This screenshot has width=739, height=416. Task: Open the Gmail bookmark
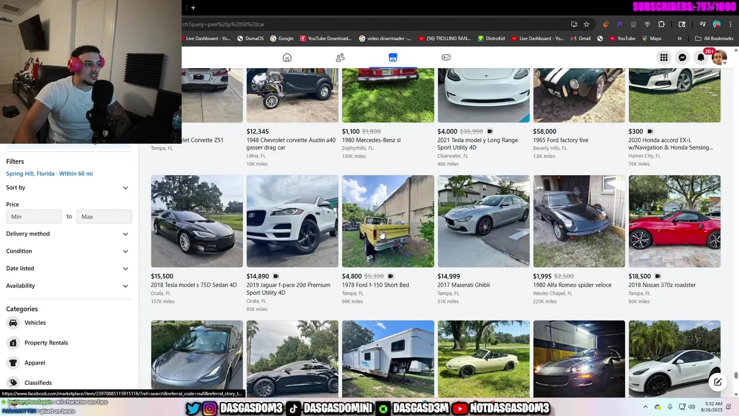pyautogui.click(x=580, y=39)
